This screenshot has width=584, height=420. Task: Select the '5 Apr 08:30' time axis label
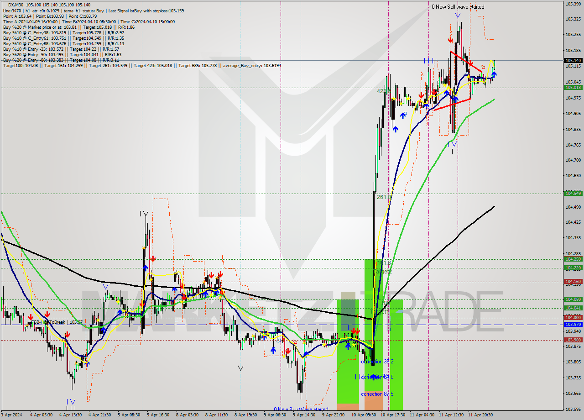129,415
